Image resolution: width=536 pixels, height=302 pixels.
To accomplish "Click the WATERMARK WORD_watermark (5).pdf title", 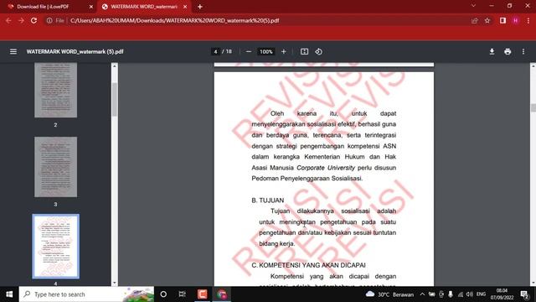I will (x=75, y=52).
